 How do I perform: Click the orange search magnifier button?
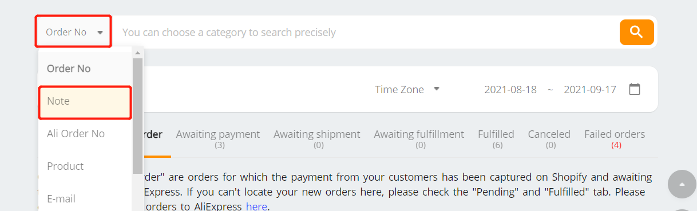(x=636, y=32)
